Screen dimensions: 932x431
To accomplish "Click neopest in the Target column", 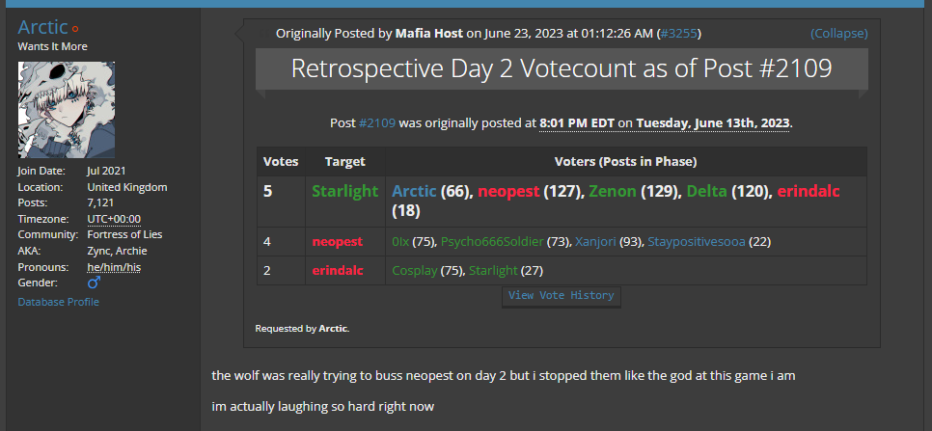I will pyautogui.click(x=337, y=242).
